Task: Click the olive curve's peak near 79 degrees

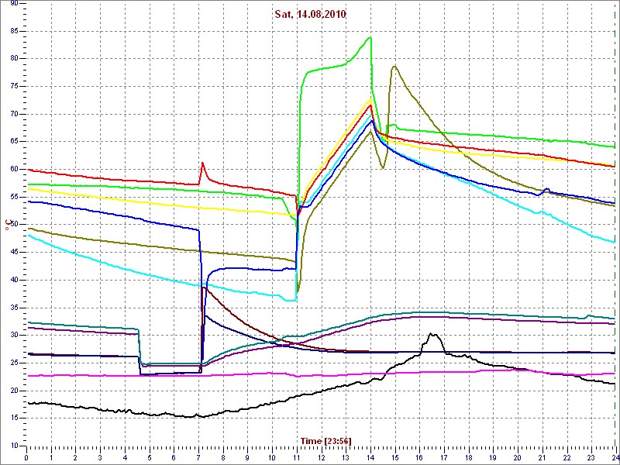Action: tap(394, 66)
